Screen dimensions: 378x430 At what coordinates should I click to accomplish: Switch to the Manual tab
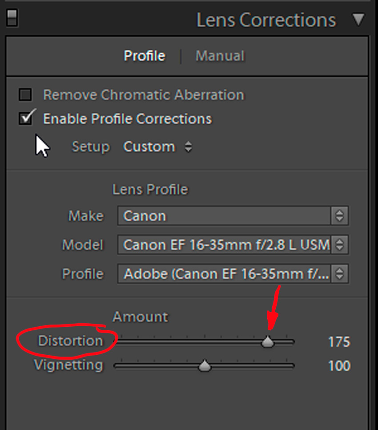(220, 56)
